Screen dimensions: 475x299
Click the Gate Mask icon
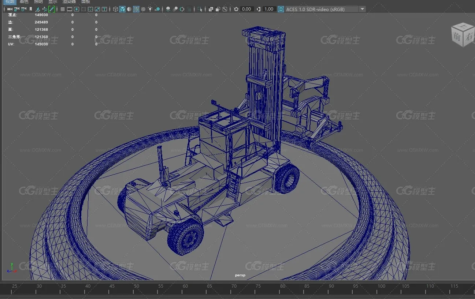84,9
